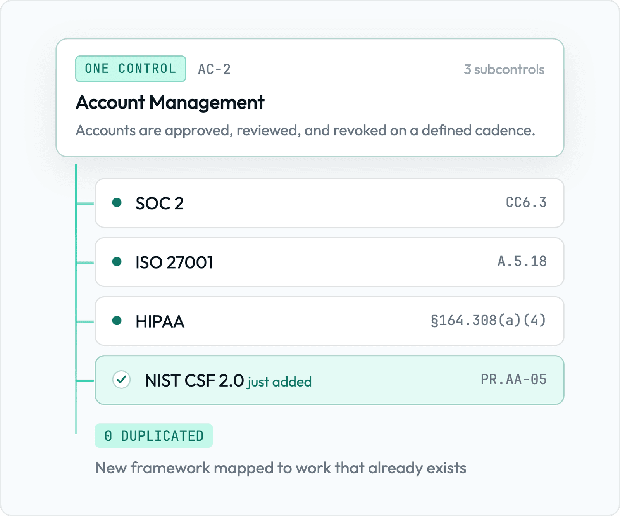Open the ISO 27001 framework row

tap(329, 262)
